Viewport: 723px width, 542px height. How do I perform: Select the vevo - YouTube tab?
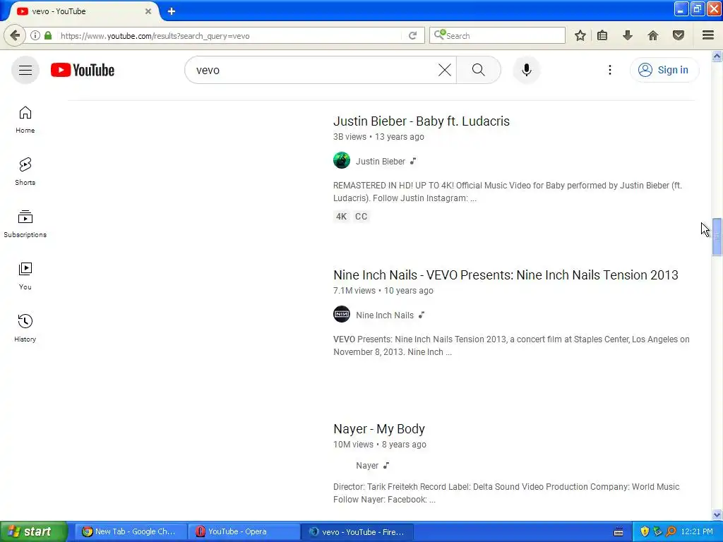83,11
